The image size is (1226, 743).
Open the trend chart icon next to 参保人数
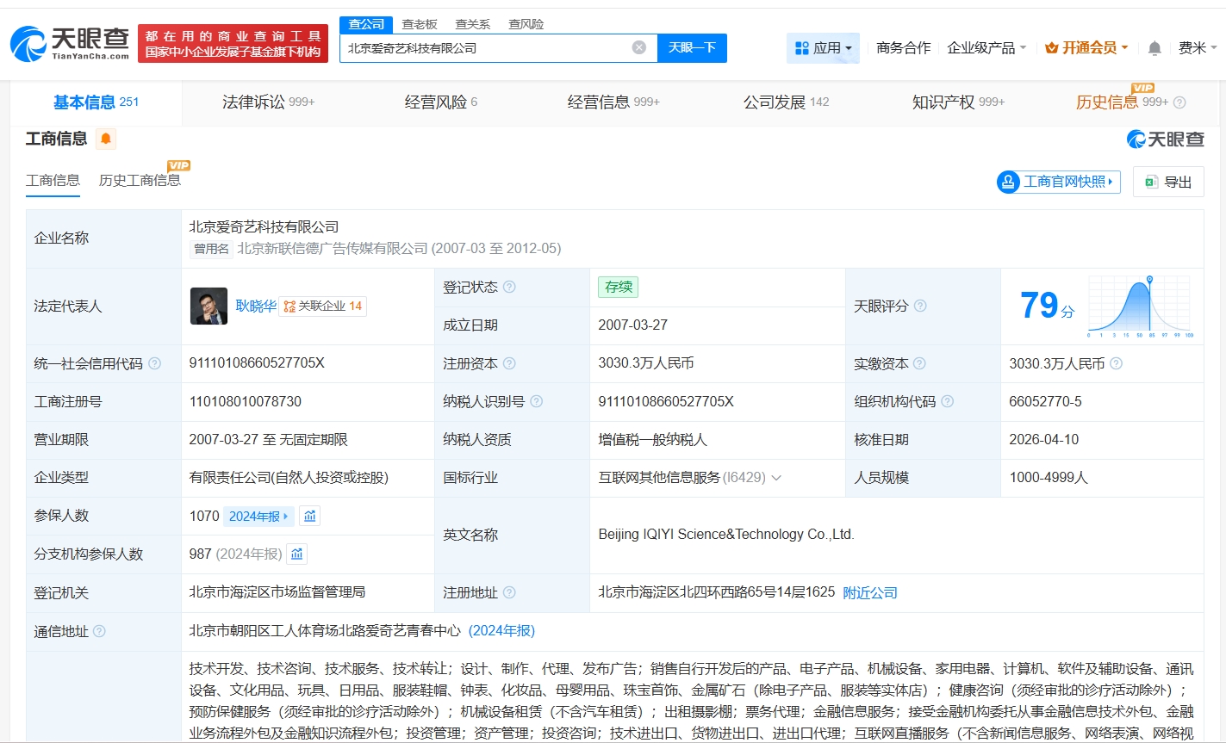coord(308,516)
